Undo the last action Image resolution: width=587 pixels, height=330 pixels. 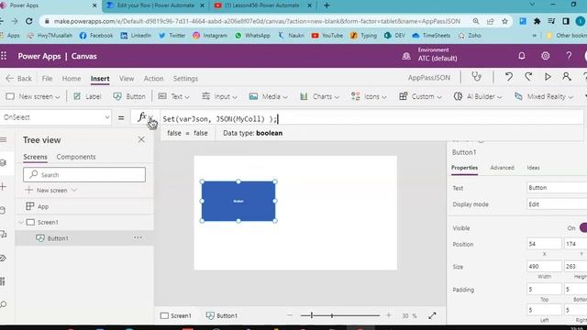pos(509,77)
